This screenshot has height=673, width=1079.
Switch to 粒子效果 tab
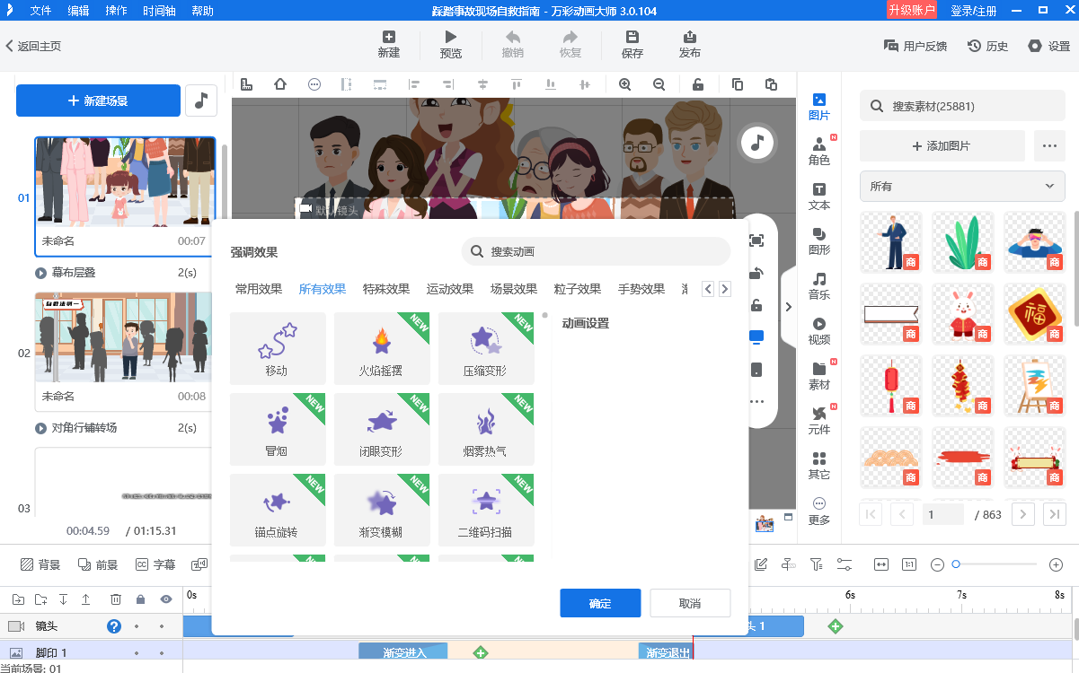click(578, 289)
